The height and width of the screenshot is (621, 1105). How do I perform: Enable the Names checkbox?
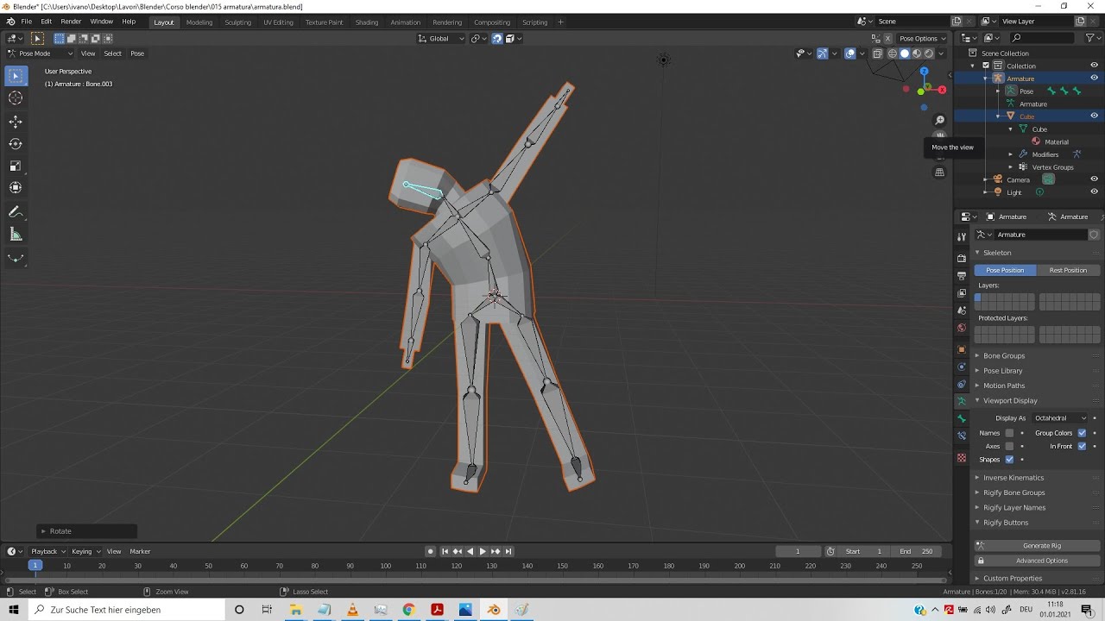point(1009,433)
